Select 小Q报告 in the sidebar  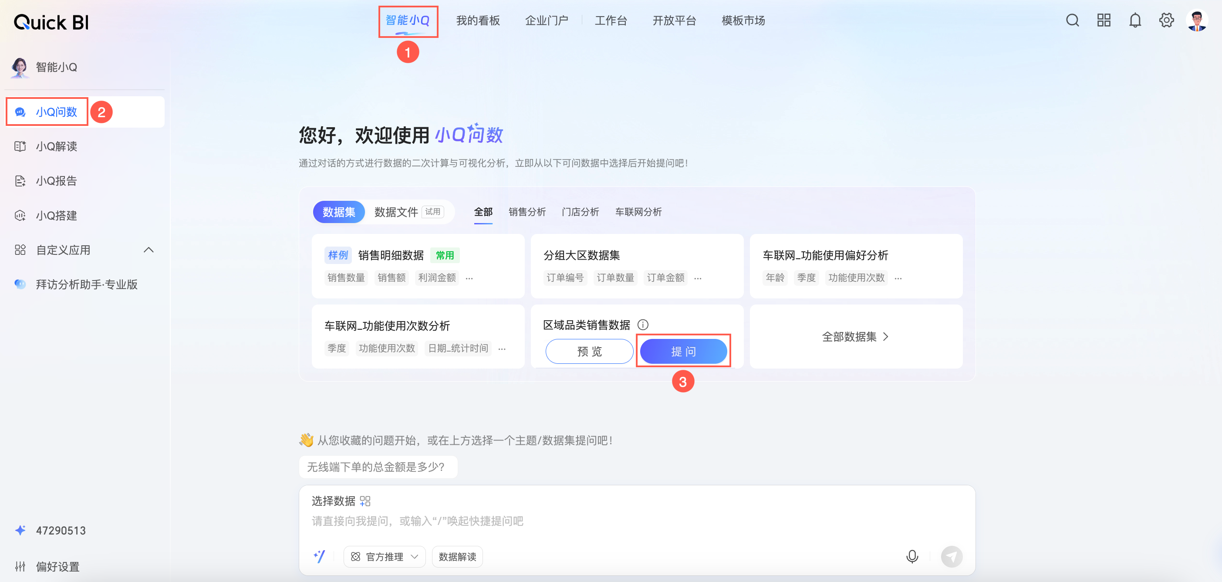click(85, 181)
